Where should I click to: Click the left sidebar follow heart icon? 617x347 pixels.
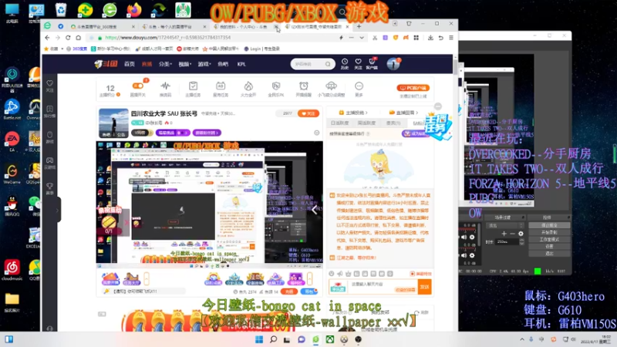[x=49, y=83]
